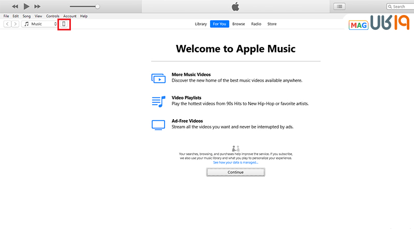Viewport: 414px width, 229px height.
Task: Switch to the Library tab
Action: click(x=201, y=24)
